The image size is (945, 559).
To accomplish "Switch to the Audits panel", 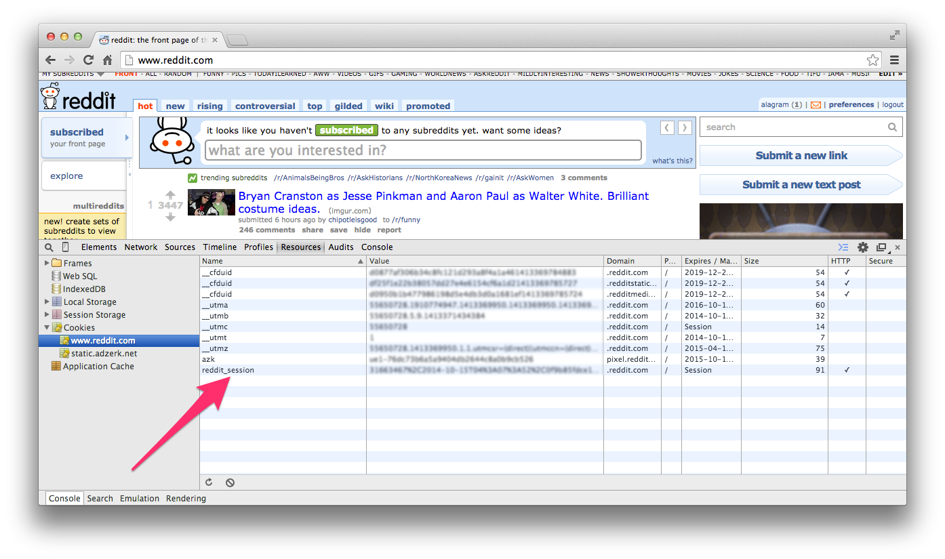I will click(x=341, y=247).
